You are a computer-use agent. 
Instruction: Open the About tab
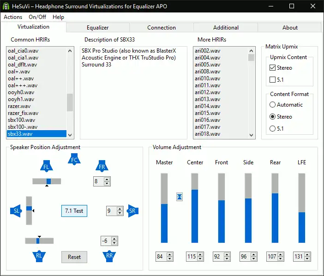pos(290,28)
